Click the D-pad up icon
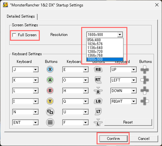This screenshot has height=146, width=162. 145,70
